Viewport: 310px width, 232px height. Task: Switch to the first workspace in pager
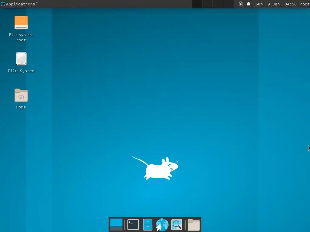click(197, 4)
